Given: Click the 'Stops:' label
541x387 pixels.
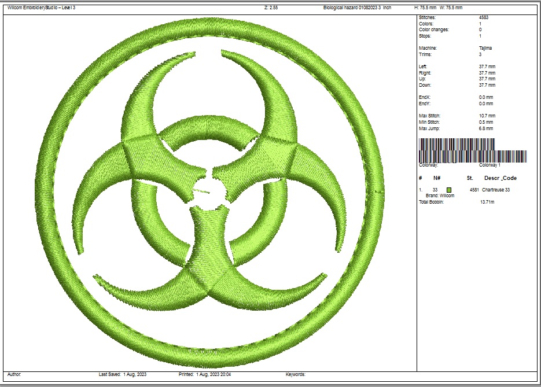Looking at the screenshot, I should [x=425, y=36].
